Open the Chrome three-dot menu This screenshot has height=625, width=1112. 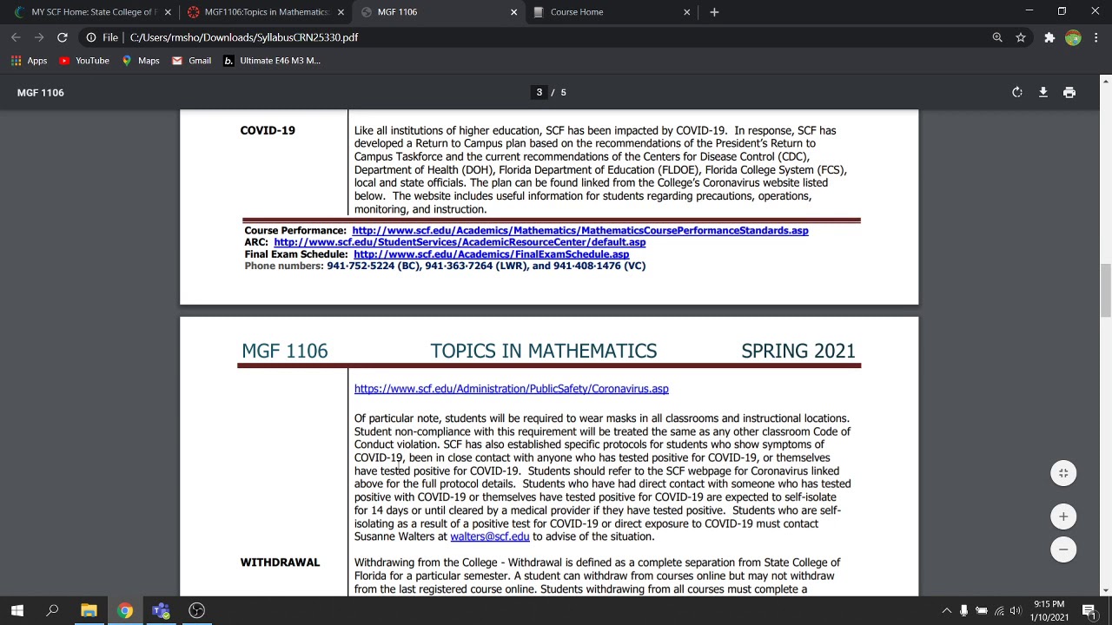tap(1096, 37)
